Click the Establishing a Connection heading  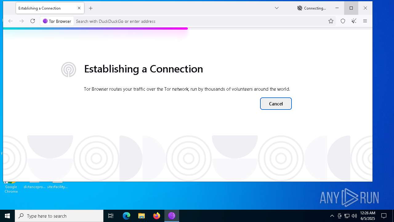[x=143, y=69]
